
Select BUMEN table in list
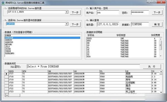click(43, 35)
